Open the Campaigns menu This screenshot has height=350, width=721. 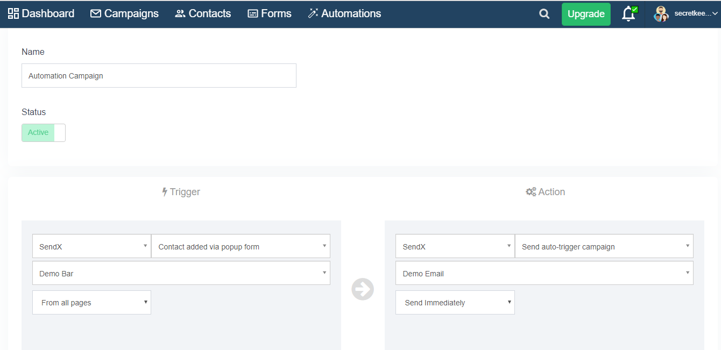point(124,13)
